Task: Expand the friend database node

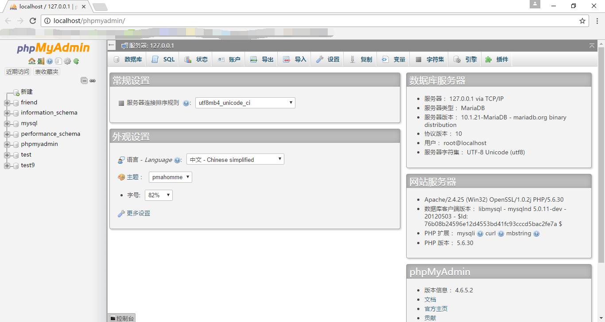Action: click(7, 103)
